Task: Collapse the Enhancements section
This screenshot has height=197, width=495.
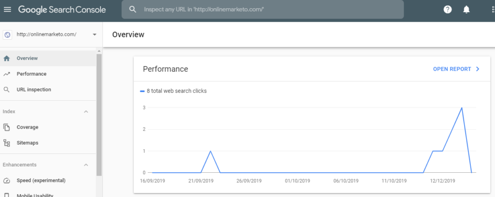Action: click(x=86, y=165)
